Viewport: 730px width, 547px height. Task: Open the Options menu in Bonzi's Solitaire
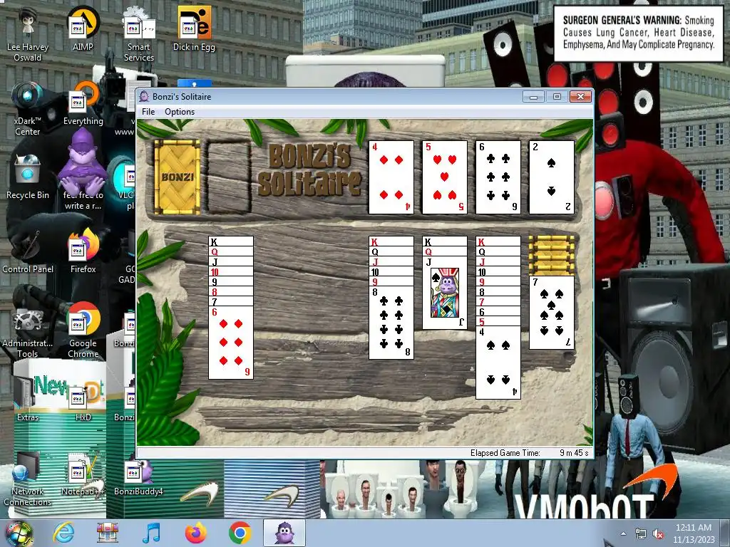pyautogui.click(x=179, y=112)
